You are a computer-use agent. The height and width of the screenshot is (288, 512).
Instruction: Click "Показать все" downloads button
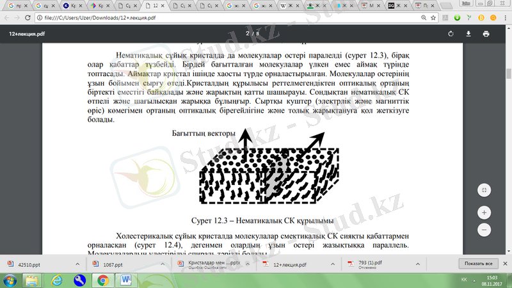pyautogui.click(x=477, y=264)
